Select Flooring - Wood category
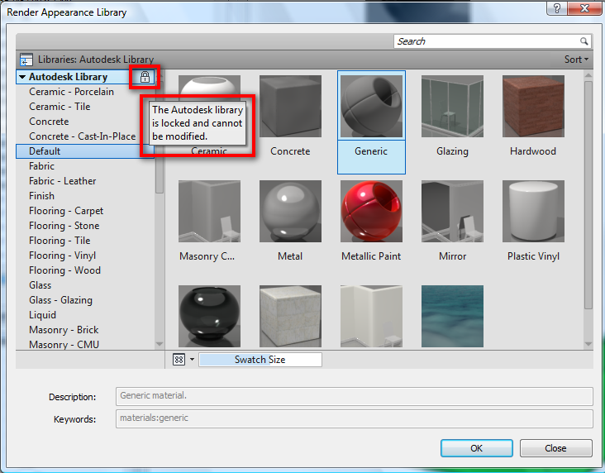This screenshot has height=473, width=605. (x=64, y=270)
